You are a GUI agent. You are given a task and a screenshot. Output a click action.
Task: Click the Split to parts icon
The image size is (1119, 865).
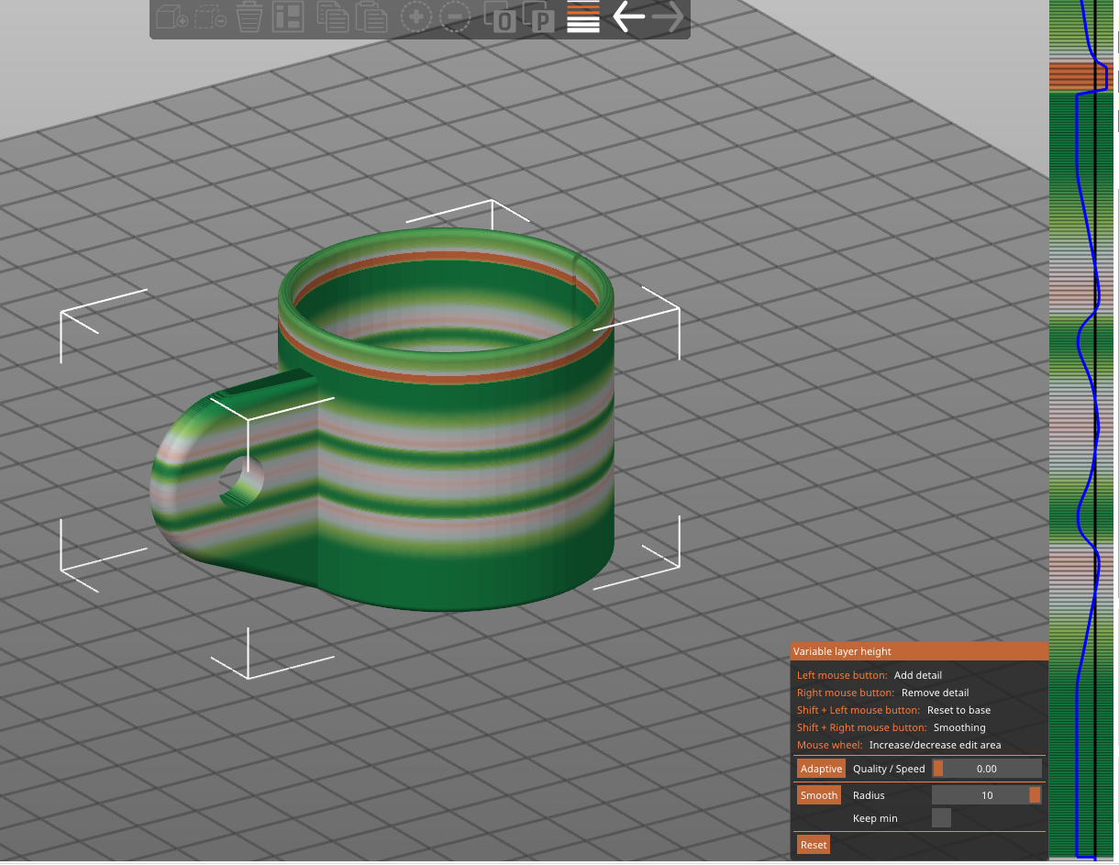pyautogui.click(x=539, y=17)
